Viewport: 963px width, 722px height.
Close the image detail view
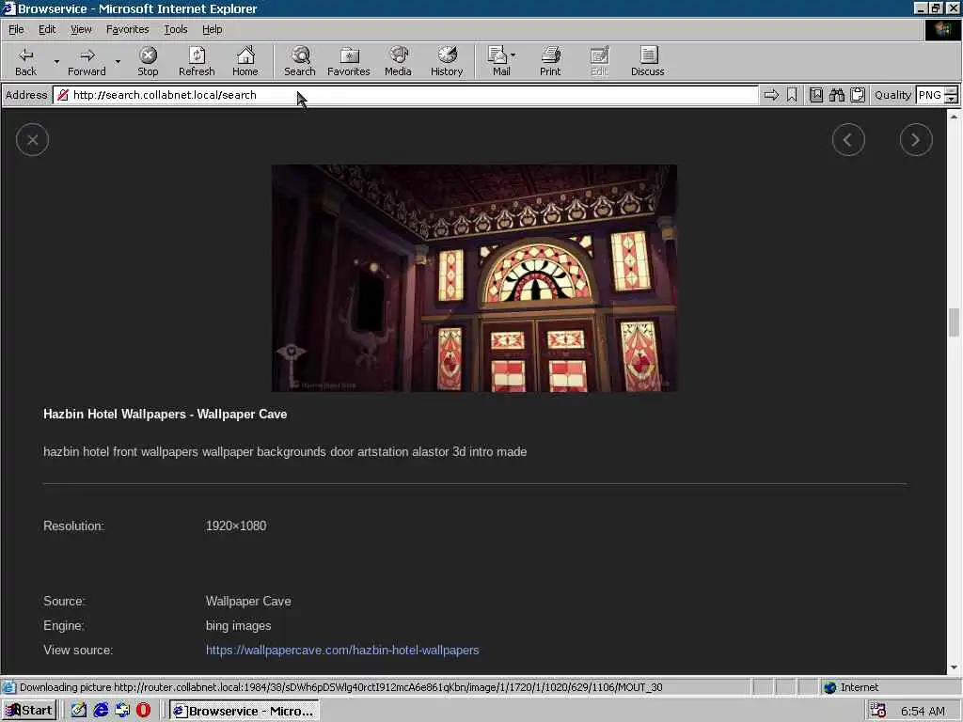32,140
